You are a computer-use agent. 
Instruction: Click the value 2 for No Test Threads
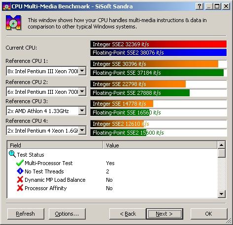tap(107, 171)
